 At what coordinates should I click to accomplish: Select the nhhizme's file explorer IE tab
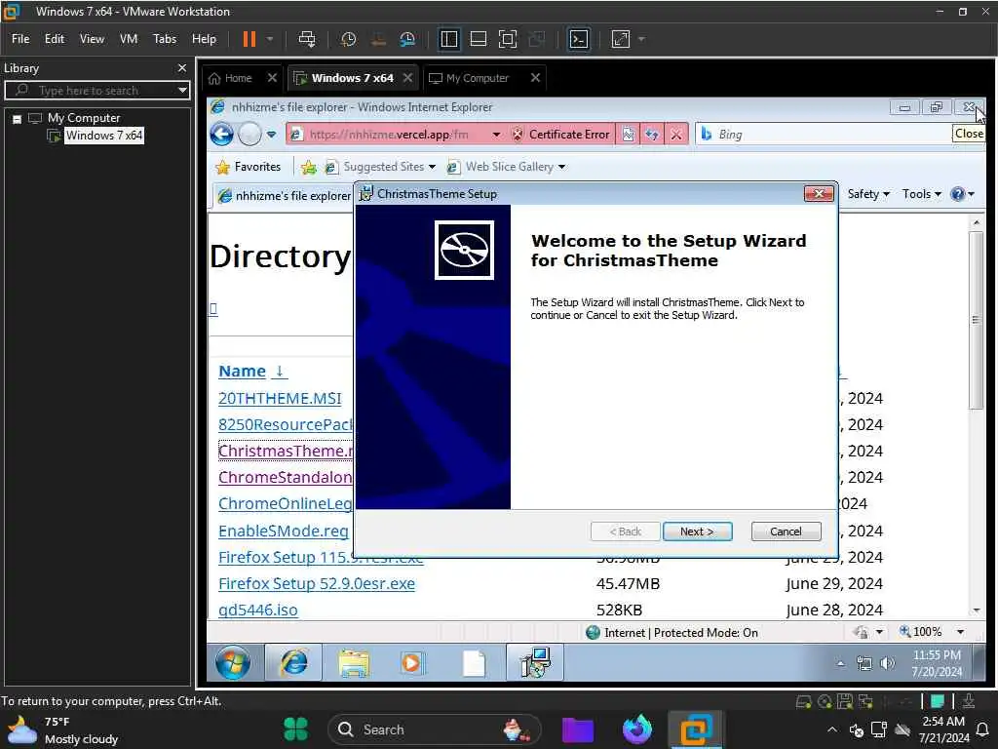[284, 195]
